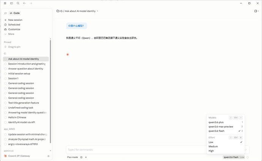Maximize the application window
Screen dimensions: 262x161
pyautogui.click(x=249, y=3)
